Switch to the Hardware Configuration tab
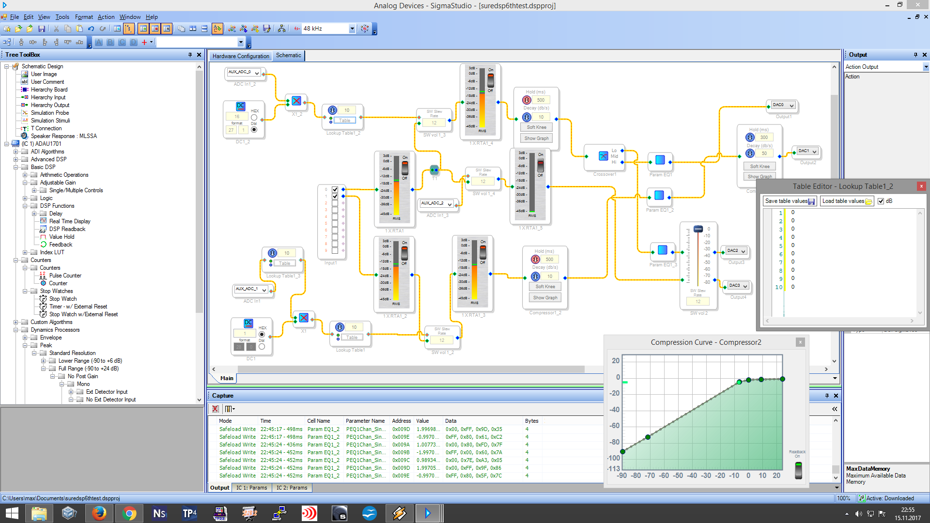The width and height of the screenshot is (930, 523). (241, 56)
